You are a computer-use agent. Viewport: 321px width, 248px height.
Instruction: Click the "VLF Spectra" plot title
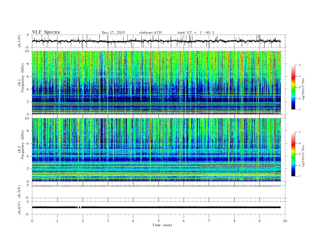coord(46,32)
